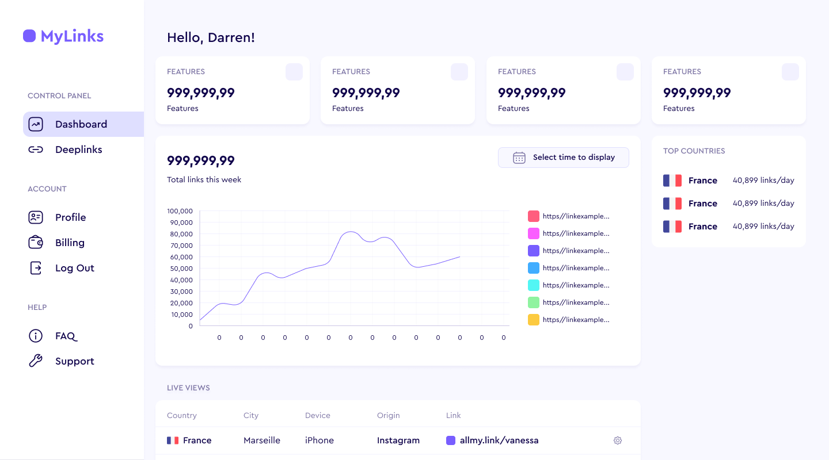This screenshot has width=829, height=460.
Task: Click the Dashboard chart icon in sidebar
Action: pyautogui.click(x=36, y=124)
